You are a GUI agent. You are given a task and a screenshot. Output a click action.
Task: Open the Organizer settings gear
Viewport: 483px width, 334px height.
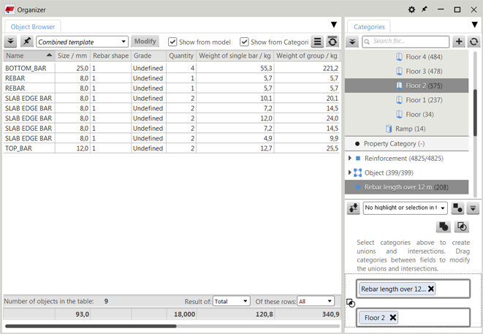(x=411, y=10)
